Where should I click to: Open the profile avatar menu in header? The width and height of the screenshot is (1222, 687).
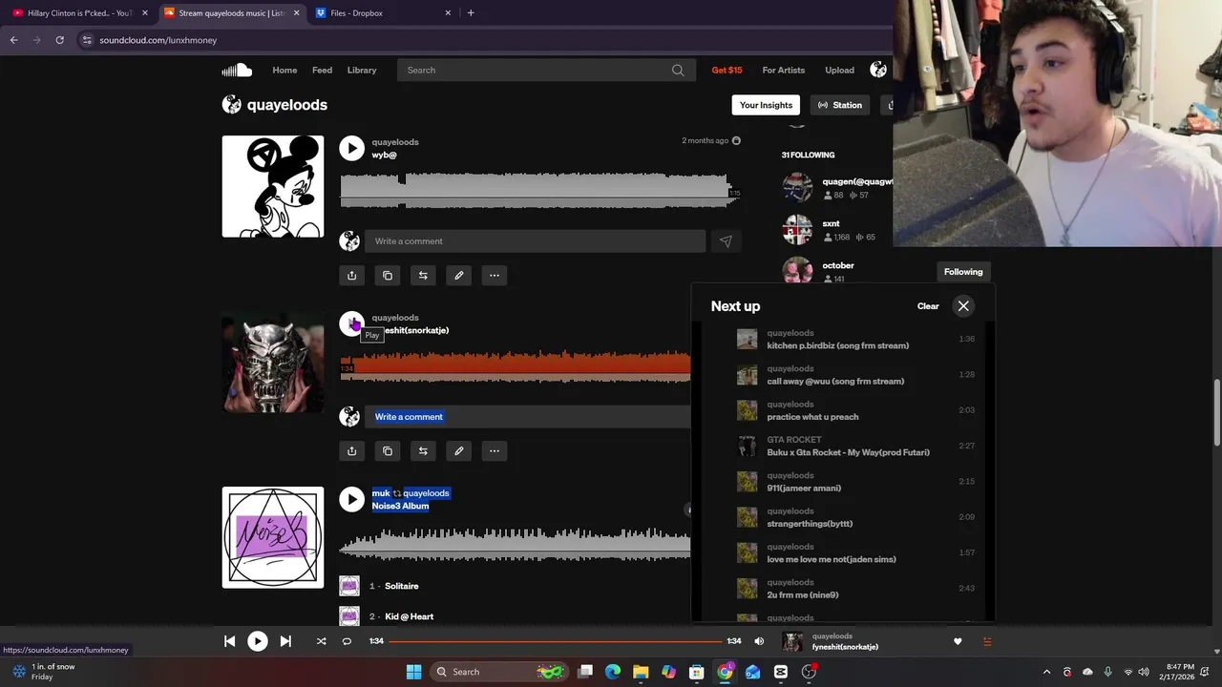tap(878, 70)
